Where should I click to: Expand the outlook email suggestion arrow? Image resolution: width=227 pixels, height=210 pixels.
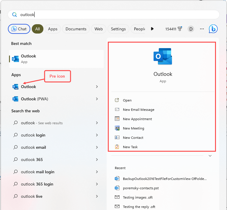coord(97,147)
